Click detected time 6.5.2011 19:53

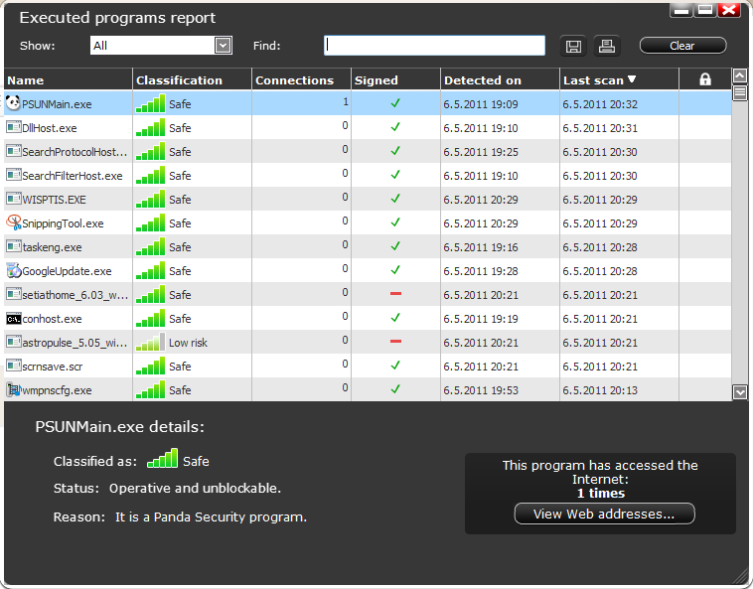[x=481, y=390]
